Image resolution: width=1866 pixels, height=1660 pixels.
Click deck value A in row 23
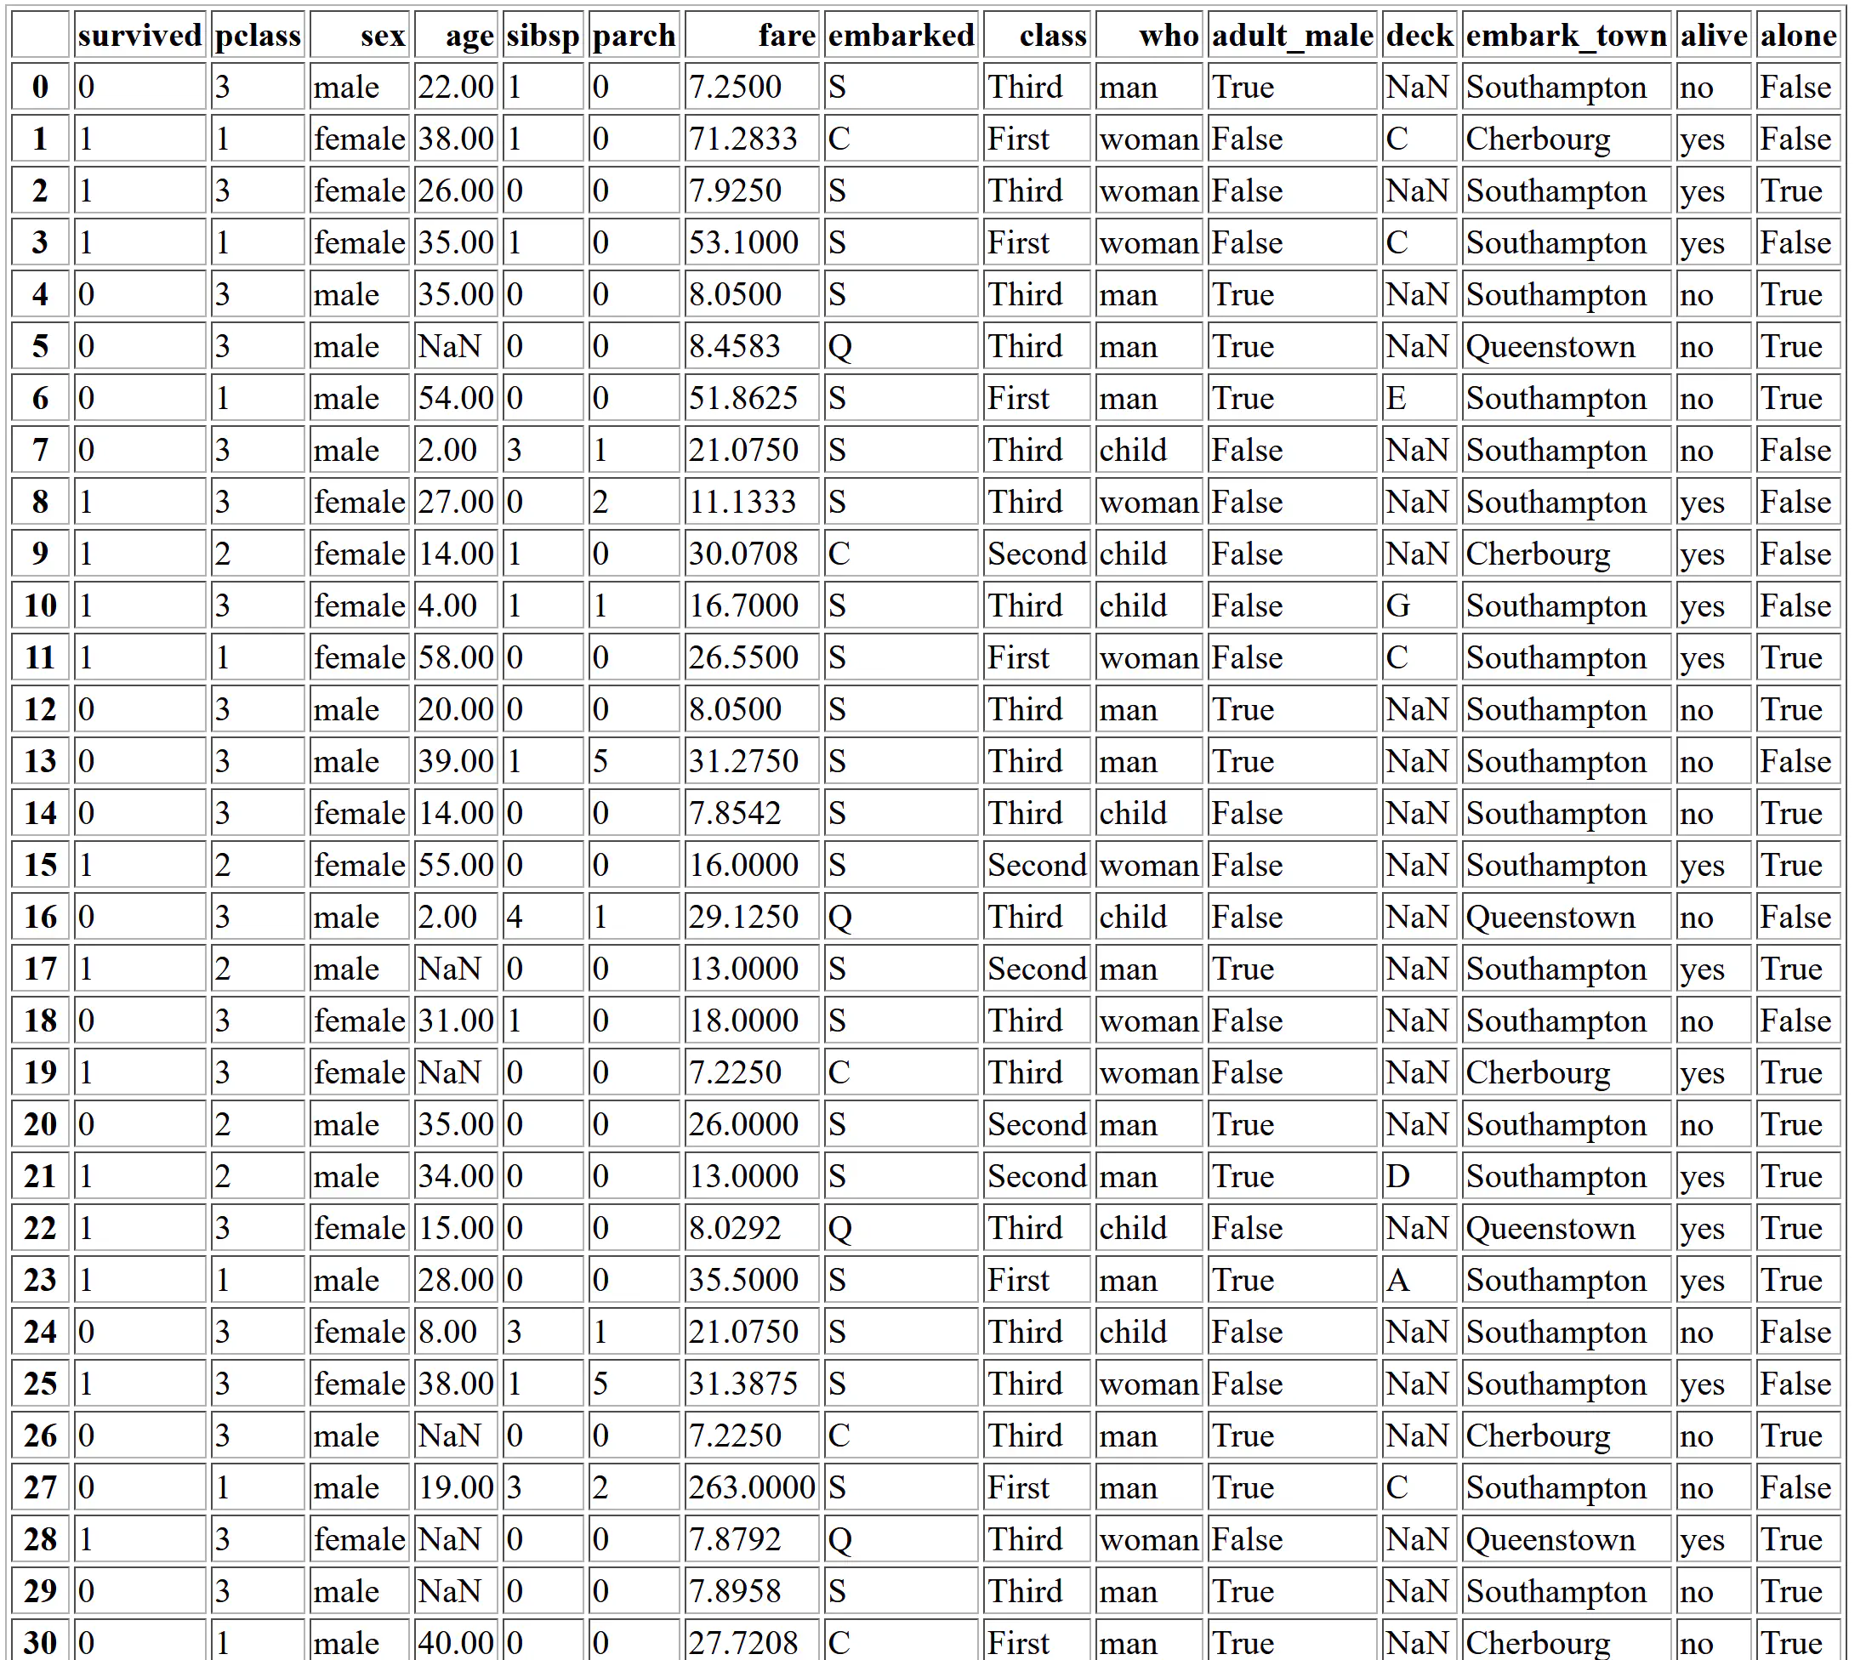1397,1281
